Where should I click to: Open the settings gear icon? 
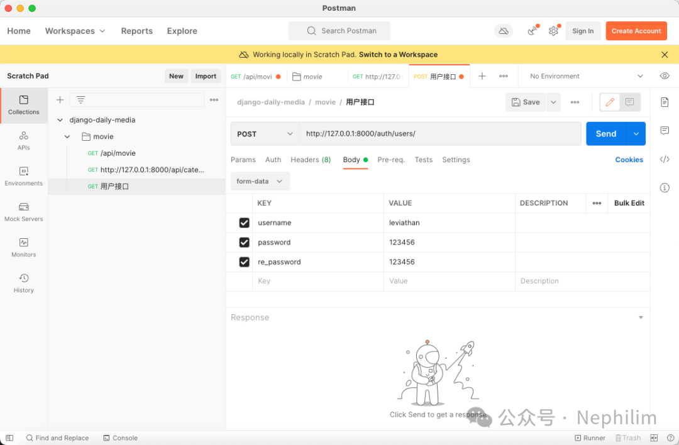point(553,31)
